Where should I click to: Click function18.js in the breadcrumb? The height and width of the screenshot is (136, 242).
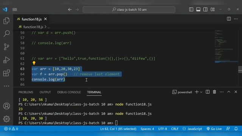coord(33,27)
